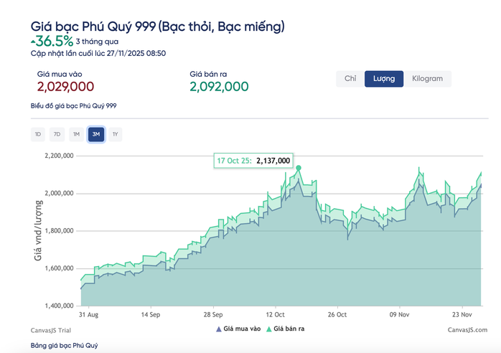Image resolution: width=501 pixels, height=353 pixels.
Task: Switch the unit to Kilogram
Action: click(x=427, y=78)
